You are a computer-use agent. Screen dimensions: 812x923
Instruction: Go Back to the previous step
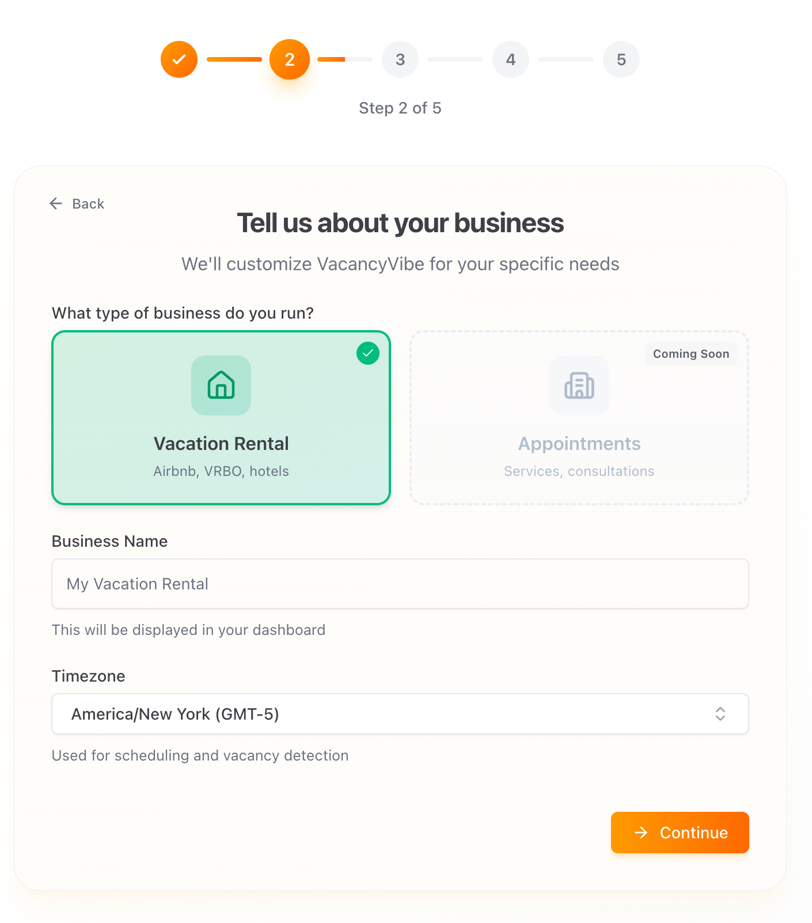77,203
